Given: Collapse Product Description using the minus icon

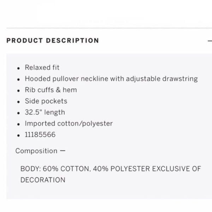Looking at the screenshot, I should click(x=210, y=41).
